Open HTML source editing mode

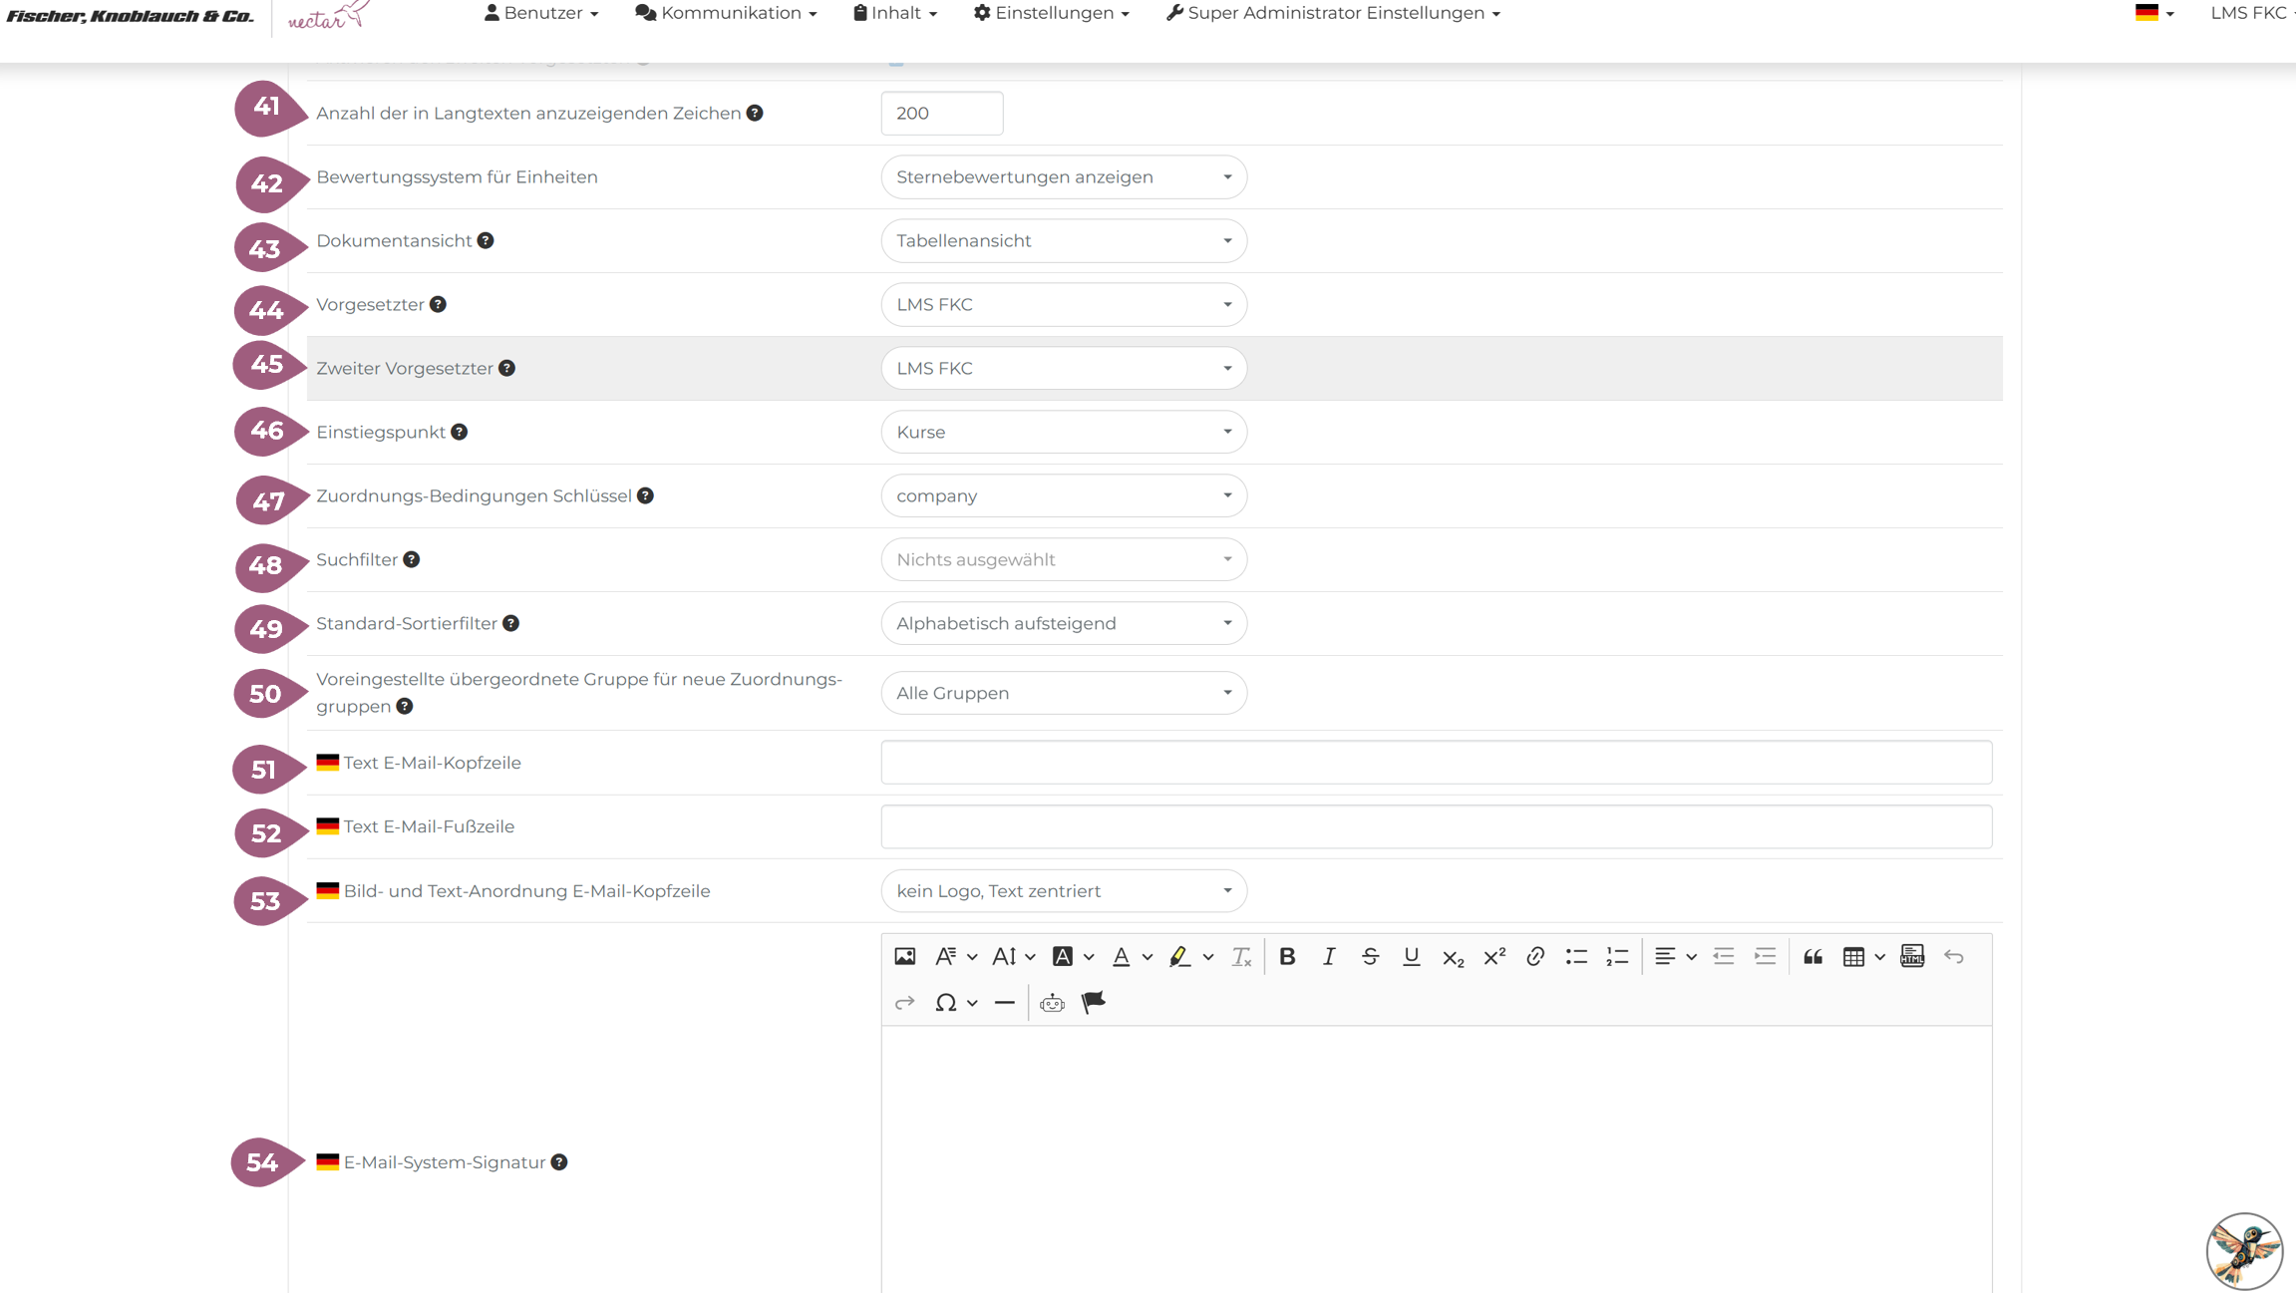pyautogui.click(x=1911, y=956)
